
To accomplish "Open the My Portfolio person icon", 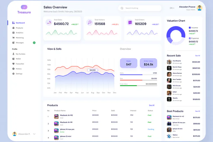I will coord(13,54).
